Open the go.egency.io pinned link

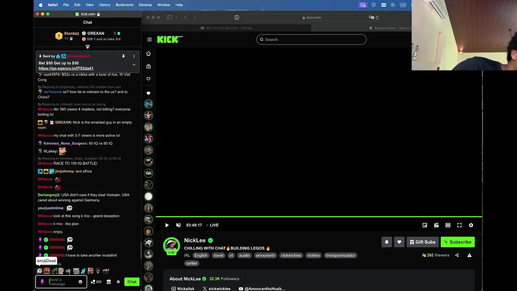(66, 68)
